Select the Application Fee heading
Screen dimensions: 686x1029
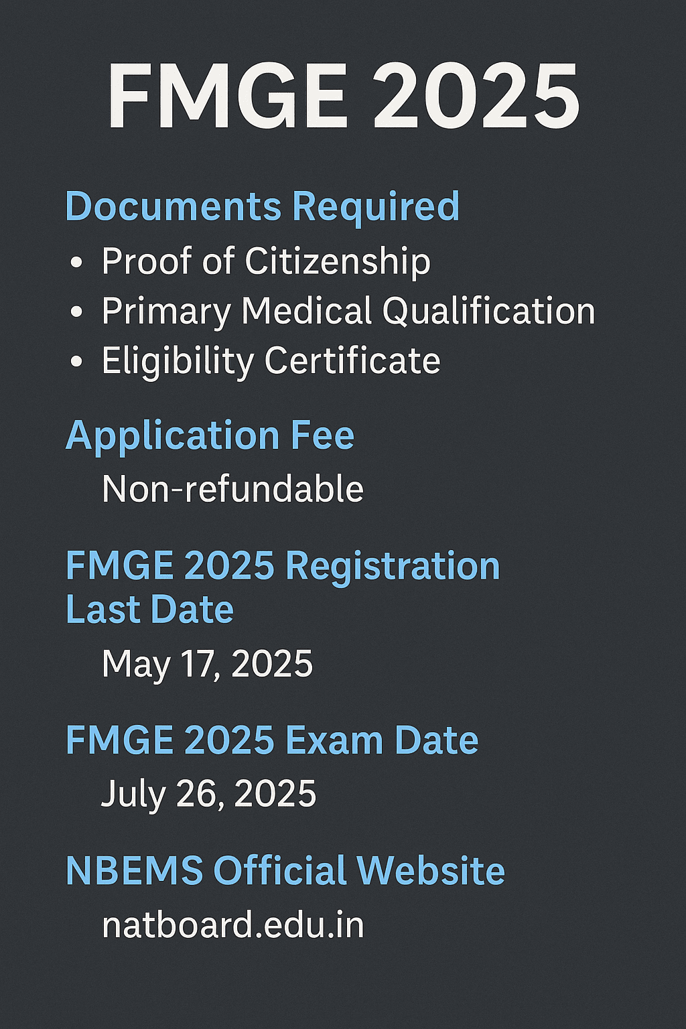pyautogui.click(x=210, y=436)
